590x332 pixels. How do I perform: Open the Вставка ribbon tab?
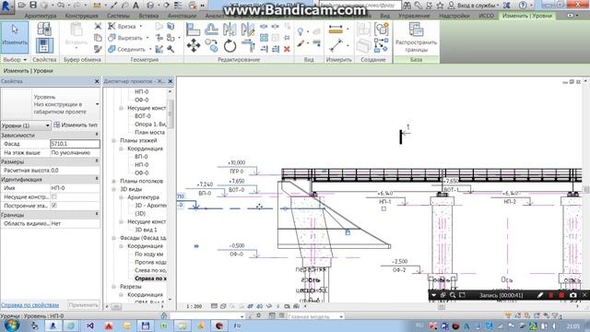tap(148, 16)
